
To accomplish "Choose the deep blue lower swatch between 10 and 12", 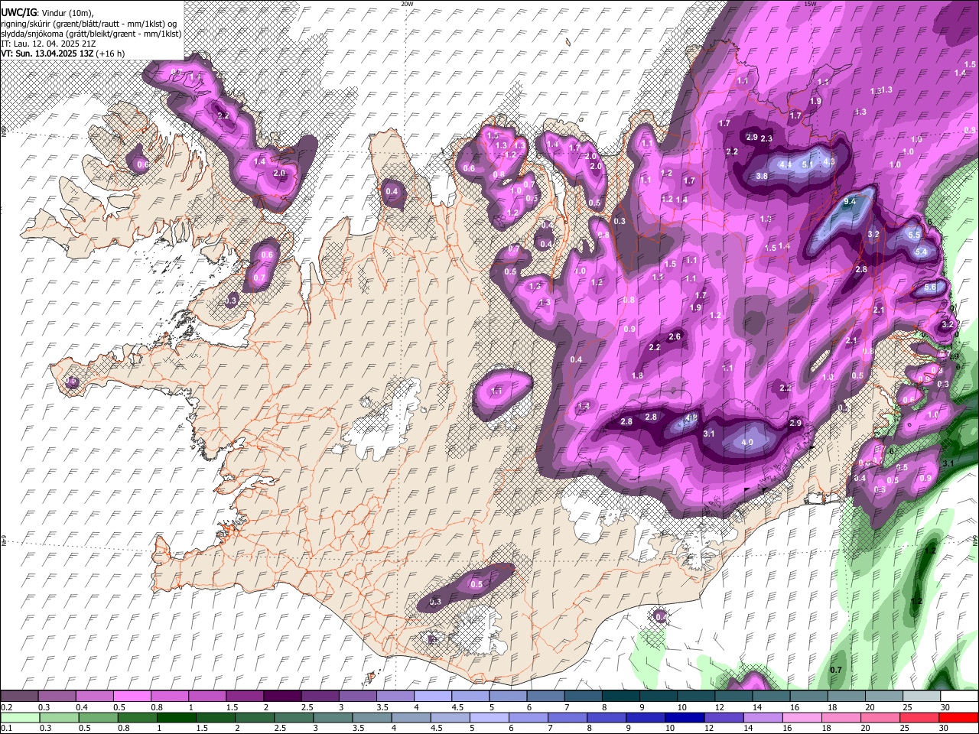I will (685, 717).
